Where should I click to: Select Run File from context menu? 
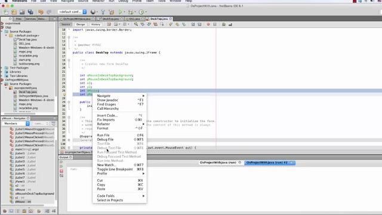pyautogui.click(x=103, y=135)
